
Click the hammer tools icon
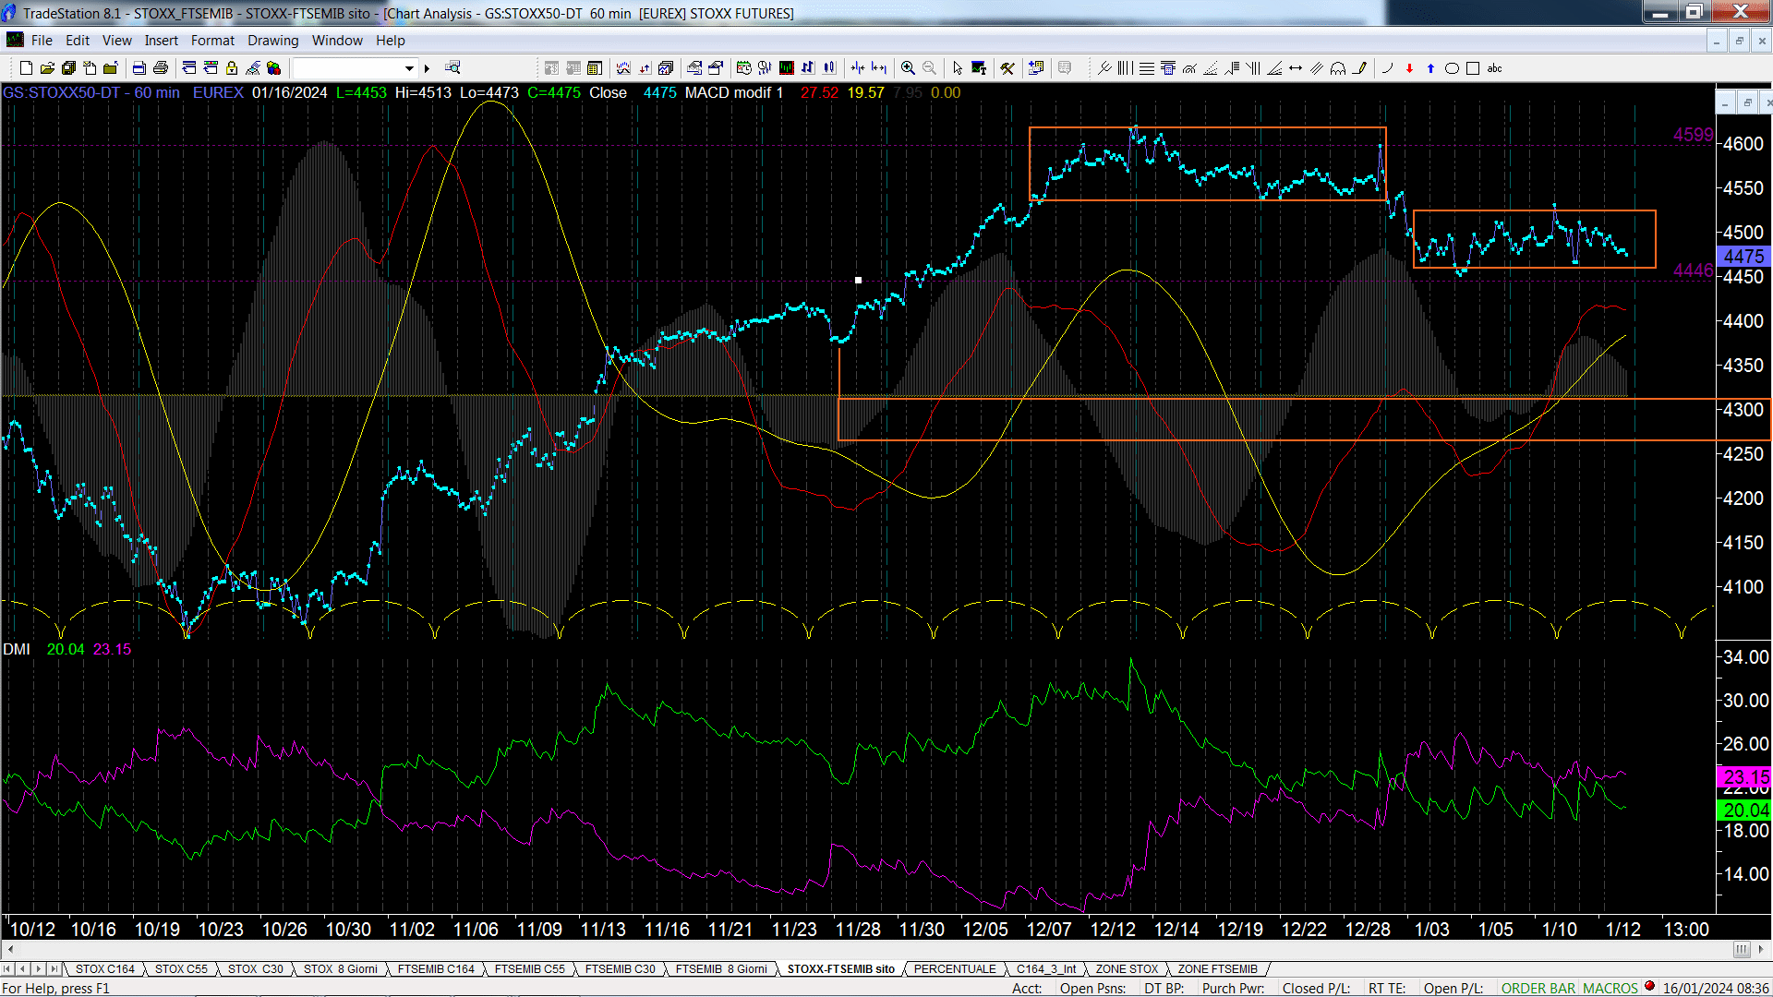(x=1007, y=68)
